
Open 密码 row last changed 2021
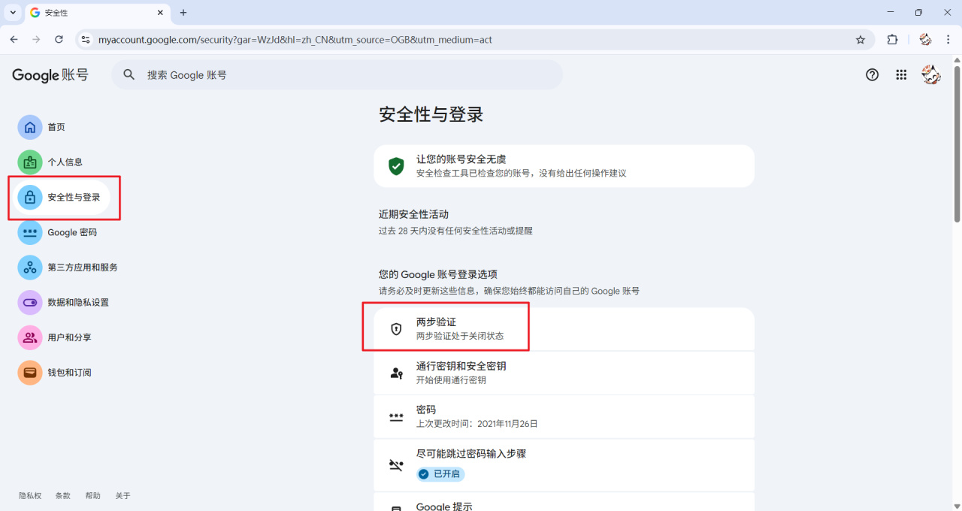click(x=564, y=416)
